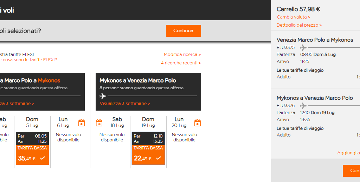Image resolution: width=360 pixels, height=182 pixels.
Task: Click the previous-day calendar icon before Sab 18 Lug
Action: pos(99,123)
